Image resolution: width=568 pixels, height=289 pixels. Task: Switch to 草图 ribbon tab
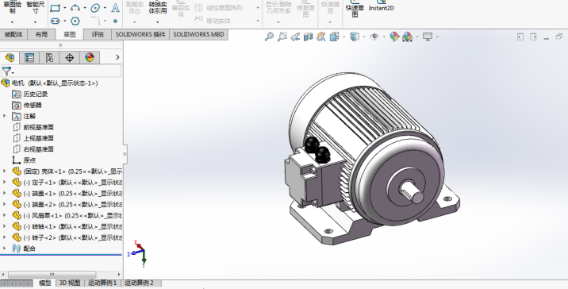[x=70, y=34]
